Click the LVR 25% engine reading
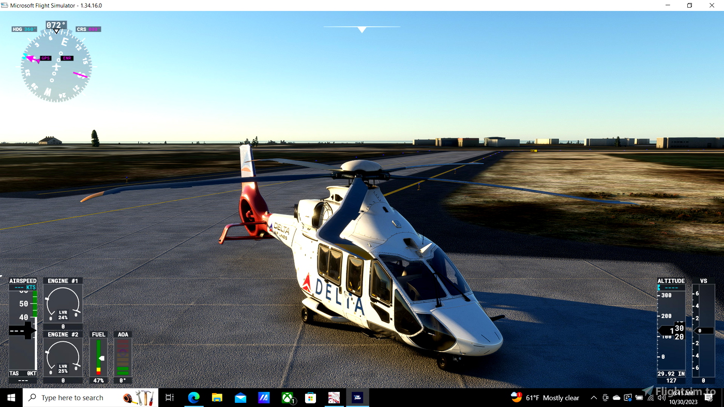This screenshot has width=724, height=407. [63, 369]
